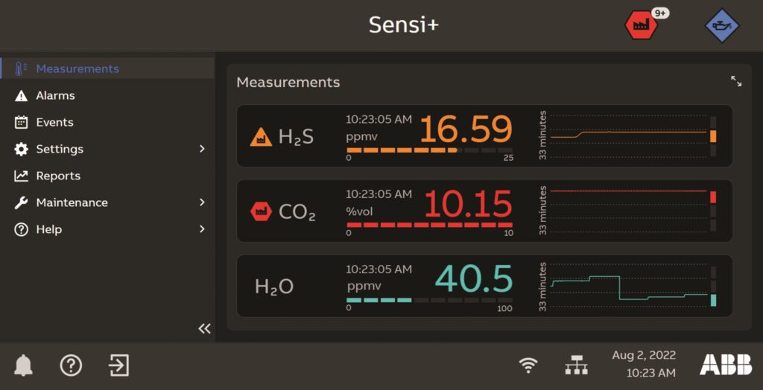Click the logout exit icon
The image size is (763, 390).
tap(118, 365)
